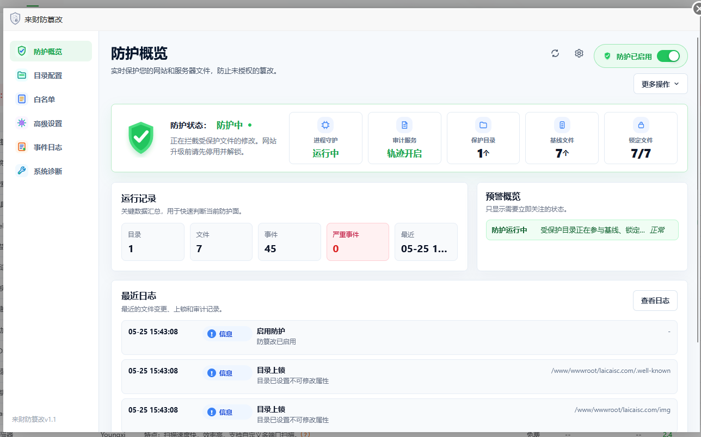Screen dimensions: 701x437
Task: Click the vertical scrollbar on the right edge
Action: coord(699,189)
